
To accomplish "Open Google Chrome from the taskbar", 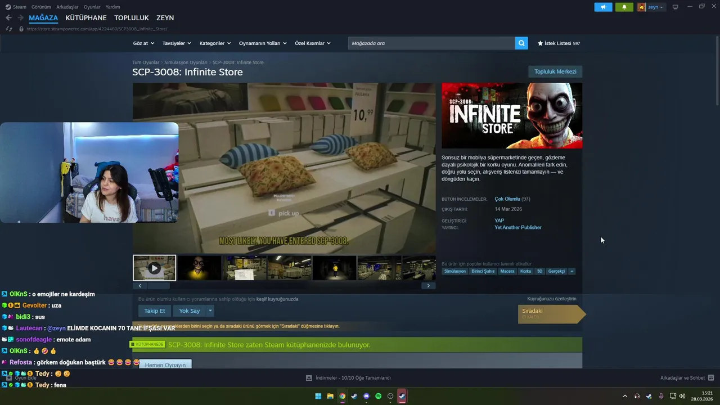I will pos(342,396).
